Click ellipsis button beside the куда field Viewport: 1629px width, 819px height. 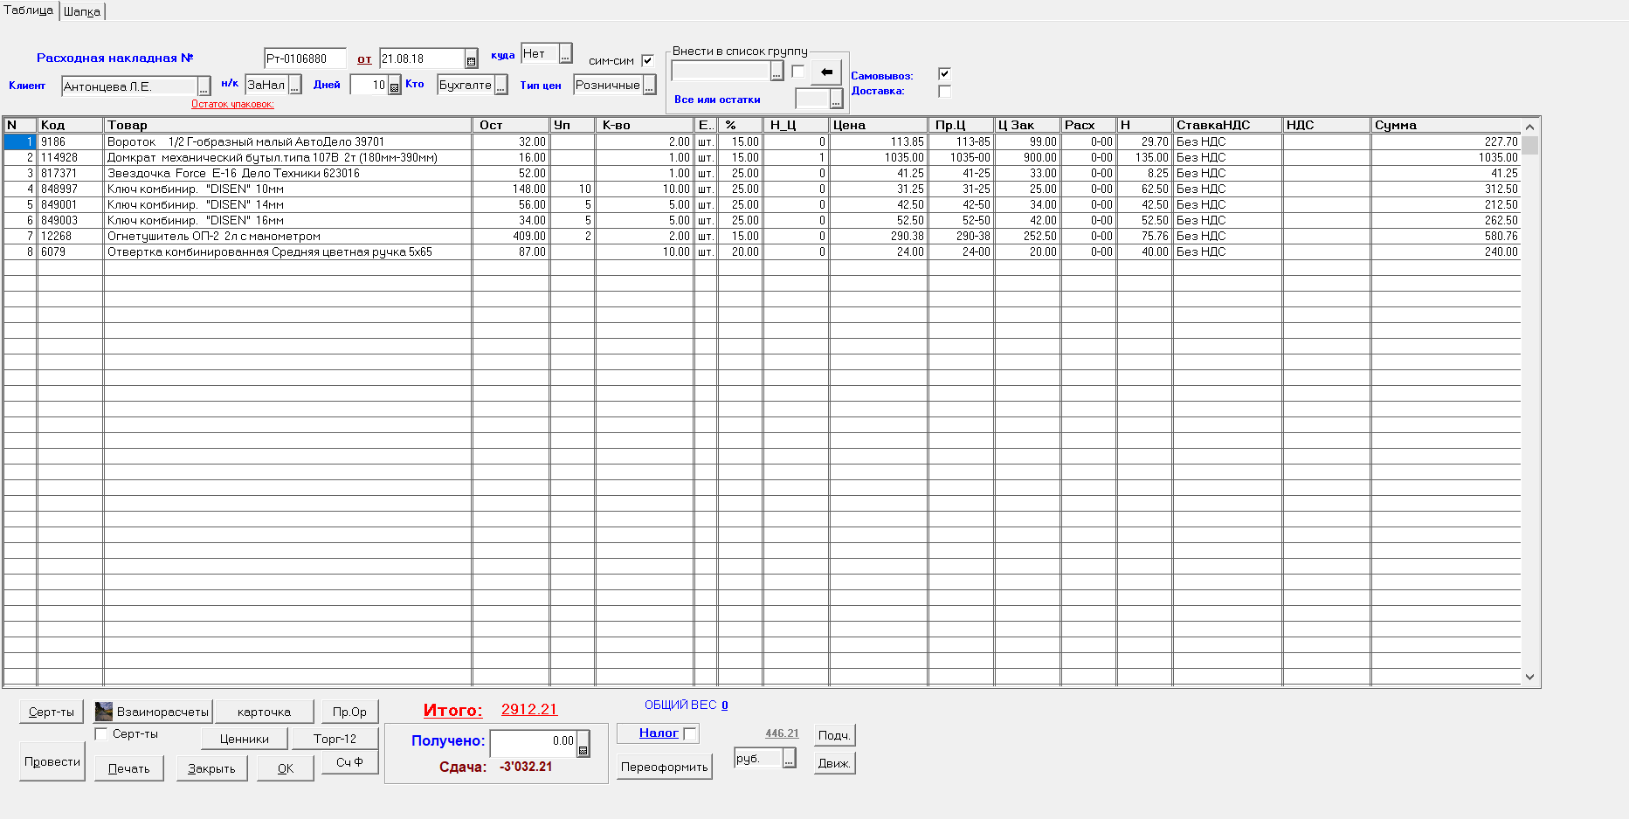[565, 54]
